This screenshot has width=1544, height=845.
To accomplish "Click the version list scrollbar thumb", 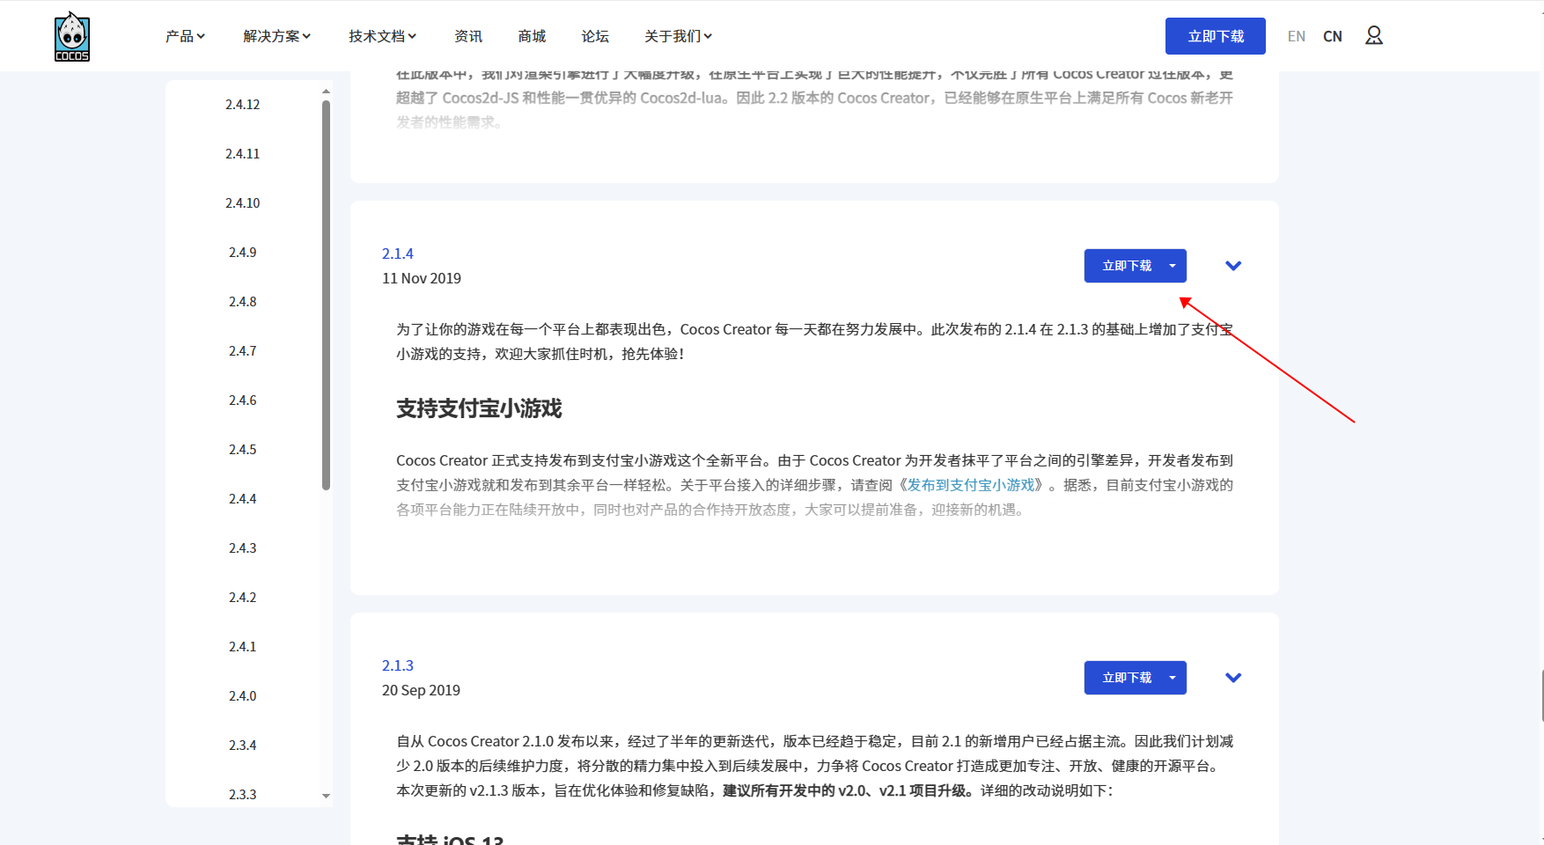I will (x=326, y=295).
